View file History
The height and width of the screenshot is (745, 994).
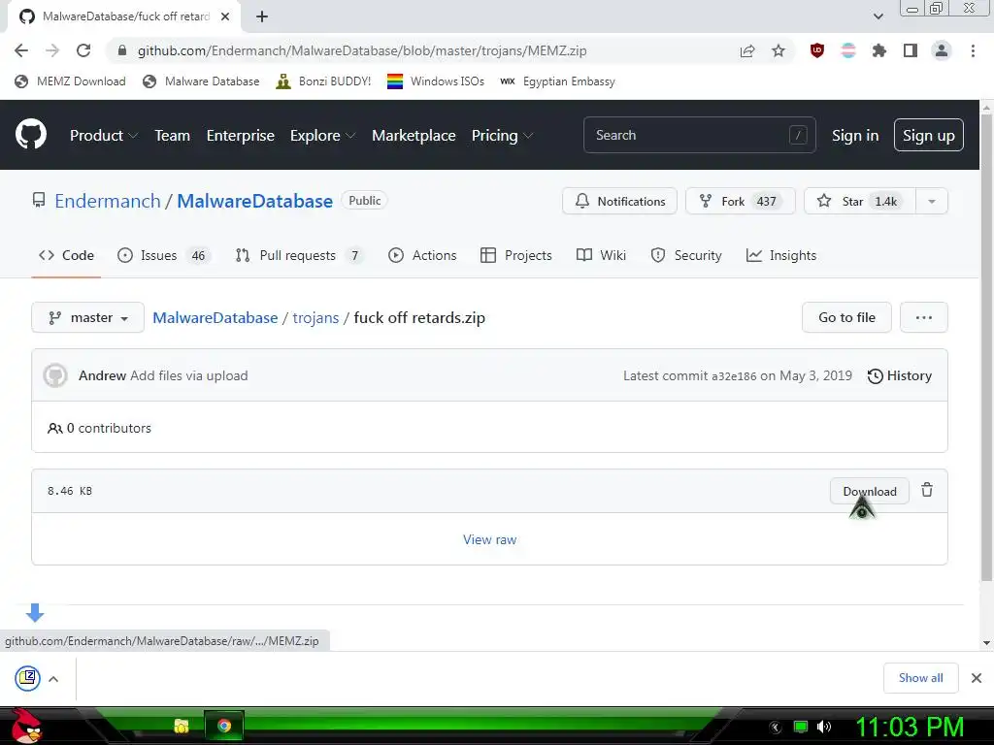[900, 375]
